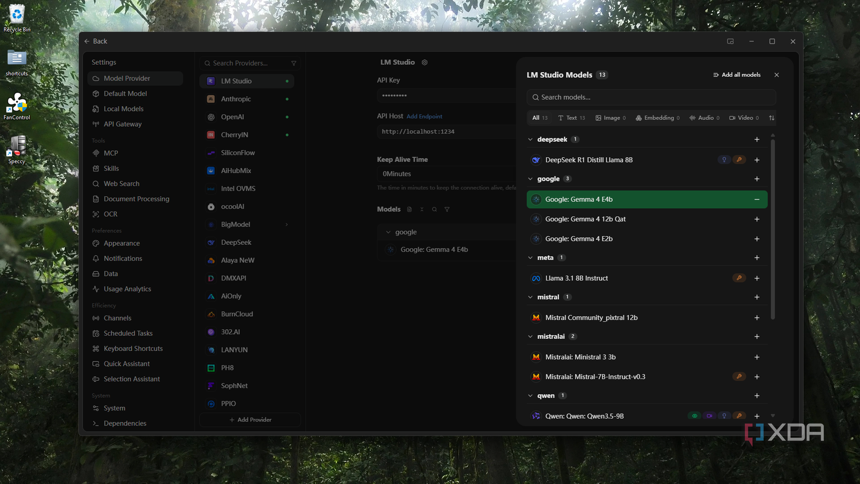Collapse the qwen group chevron
The height and width of the screenshot is (484, 860).
(x=530, y=396)
